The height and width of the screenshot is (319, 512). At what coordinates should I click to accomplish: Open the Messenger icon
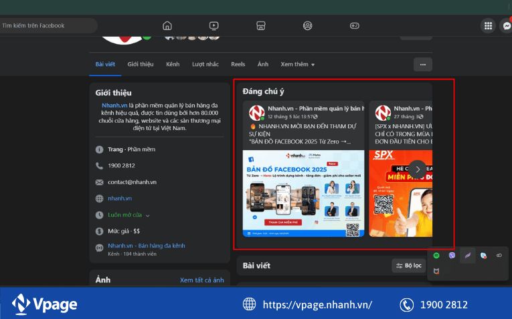[507, 26]
